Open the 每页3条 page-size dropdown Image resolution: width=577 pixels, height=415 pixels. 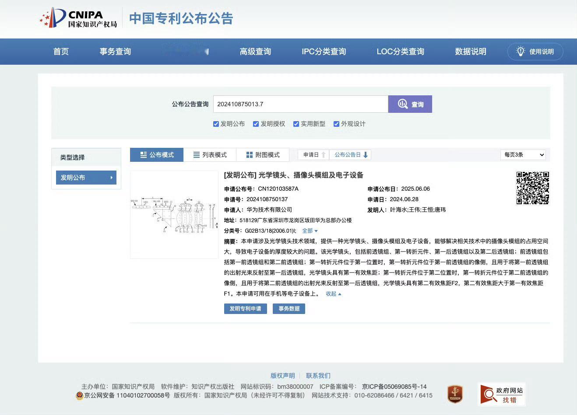(523, 155)
